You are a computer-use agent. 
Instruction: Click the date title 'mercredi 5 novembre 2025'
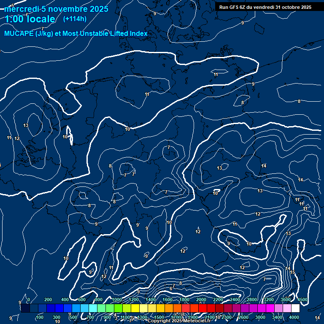click(x=56, y=9)
